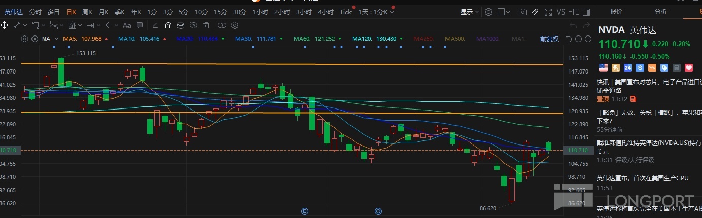
Task: Delete drawings with the trash icon
Action: point(206,25)
